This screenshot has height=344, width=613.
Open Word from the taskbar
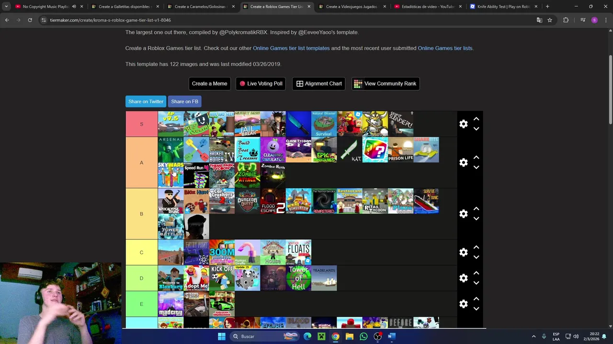(x=391, y=336)
